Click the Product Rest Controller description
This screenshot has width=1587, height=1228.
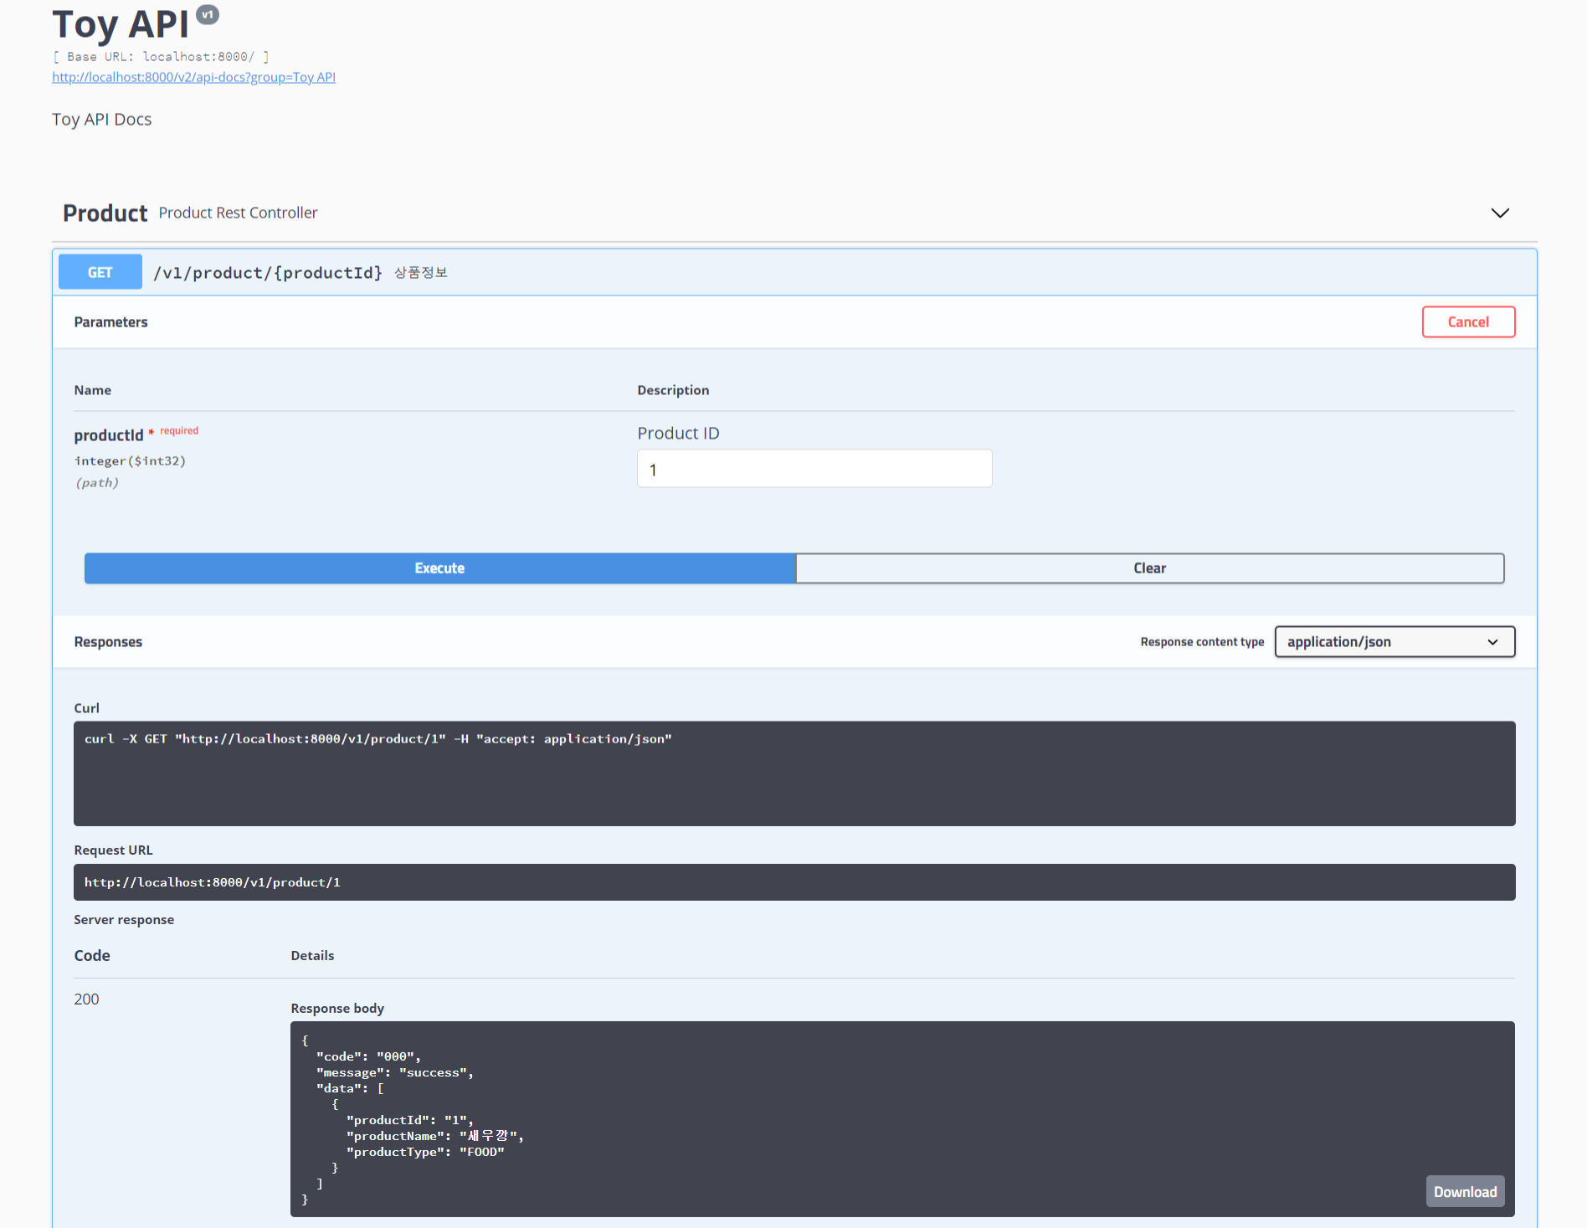(238, 213)
